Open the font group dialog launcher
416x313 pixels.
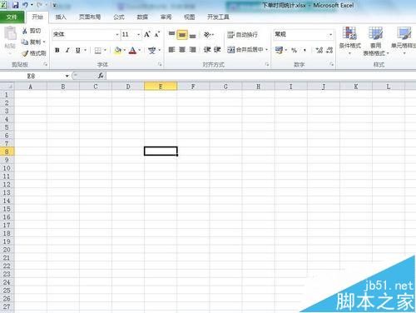point(160,64)
